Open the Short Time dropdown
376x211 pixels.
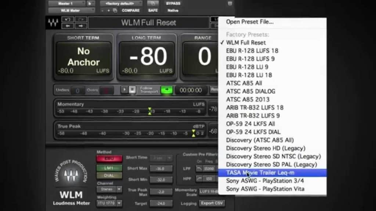[161, 158]
